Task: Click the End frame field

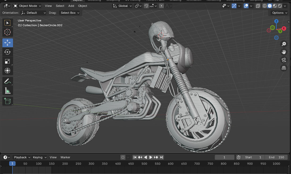Action: [x=276, y=157]
